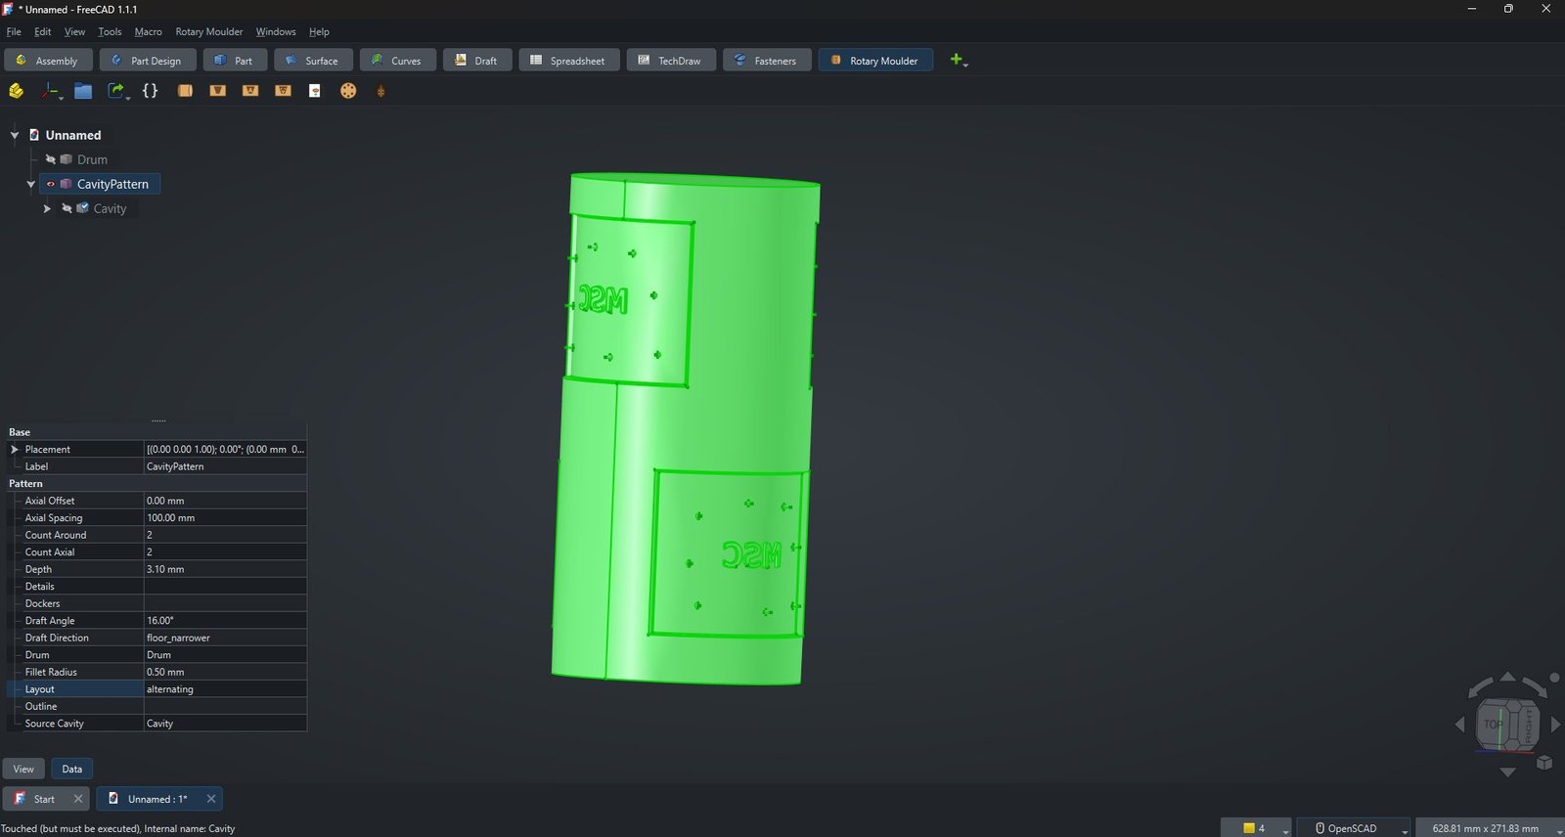Screen dimensions: 1565x837
Task: Collapse the CavityPattern tree node
Action: (x=30, y=184)
